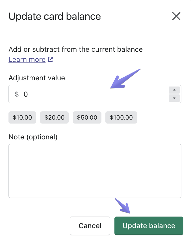
Task: Decrease adjustment value with down arrow
Action: coord(174,98)
